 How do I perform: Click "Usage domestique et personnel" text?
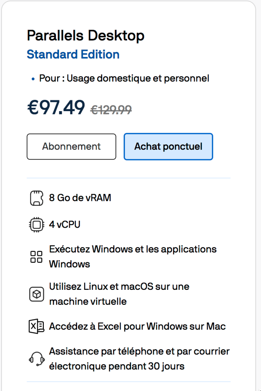tap(152, 79)
